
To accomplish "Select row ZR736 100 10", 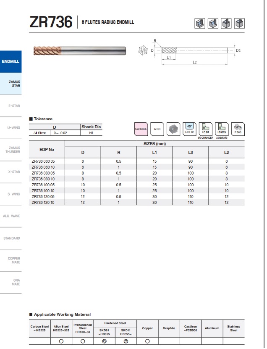I will coord(136,191).
